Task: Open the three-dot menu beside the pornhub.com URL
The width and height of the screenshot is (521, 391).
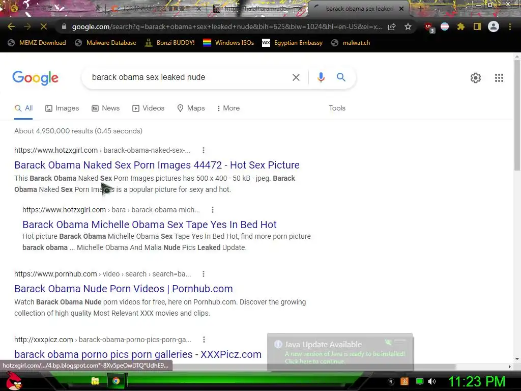Action: (204, 274)
